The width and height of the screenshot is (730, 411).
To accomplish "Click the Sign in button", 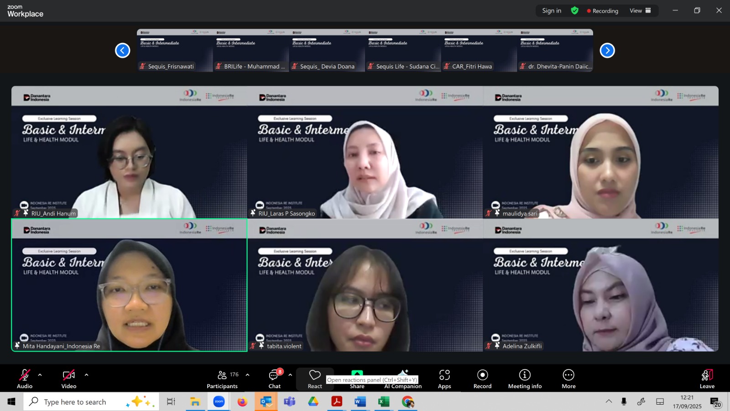I will tap(552, 11).
